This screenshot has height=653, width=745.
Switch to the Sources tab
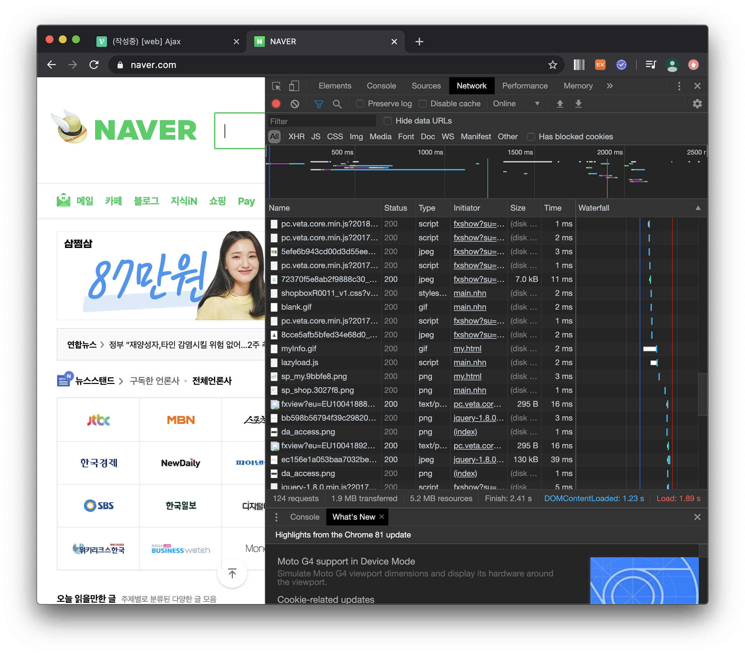coord(426,86)
